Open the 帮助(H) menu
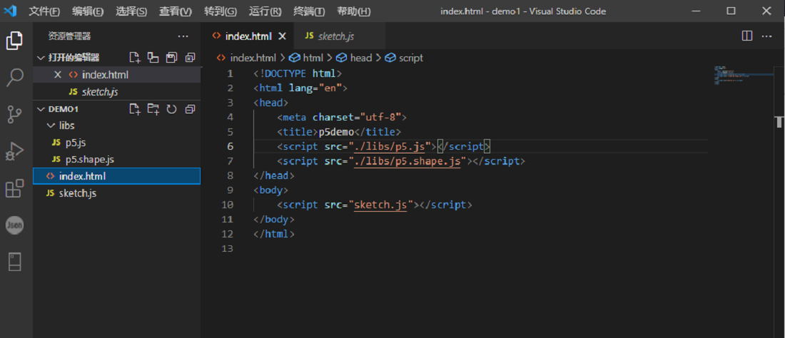 coord(354,11)
